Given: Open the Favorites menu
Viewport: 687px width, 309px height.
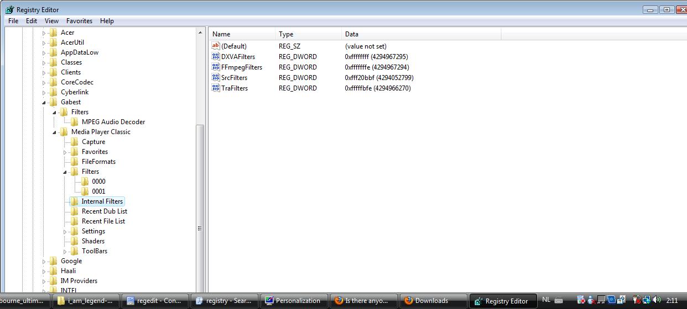Looking at the screenshot, I should pyautogui.click(x=79, y=21).
